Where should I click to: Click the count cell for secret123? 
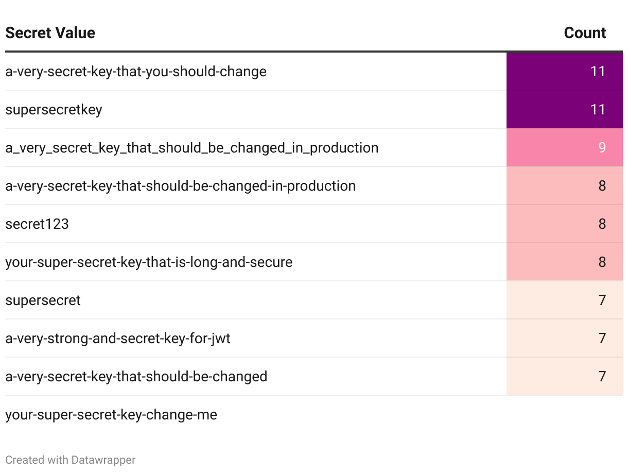[565, 224]
